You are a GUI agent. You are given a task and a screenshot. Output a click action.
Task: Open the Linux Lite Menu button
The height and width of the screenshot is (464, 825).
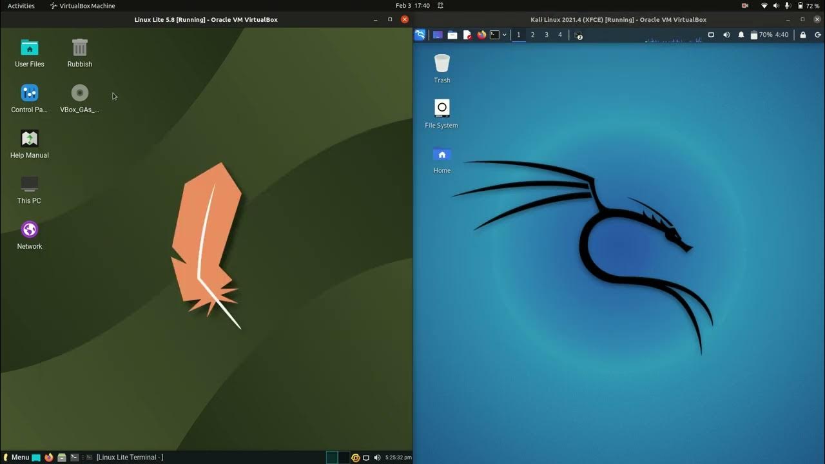(x=16, y=458)
